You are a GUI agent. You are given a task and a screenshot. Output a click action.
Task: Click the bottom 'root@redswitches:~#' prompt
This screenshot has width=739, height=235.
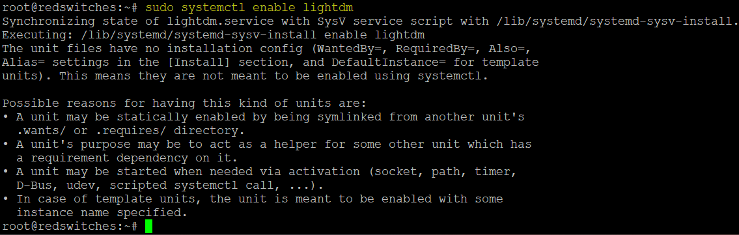coord(70,227)
